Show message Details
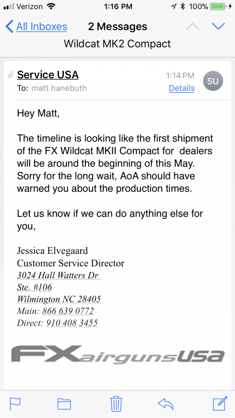This screenshot has height=418, width=235. [182, 88]
